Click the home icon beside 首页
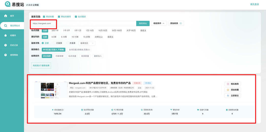 click(6, 16)
